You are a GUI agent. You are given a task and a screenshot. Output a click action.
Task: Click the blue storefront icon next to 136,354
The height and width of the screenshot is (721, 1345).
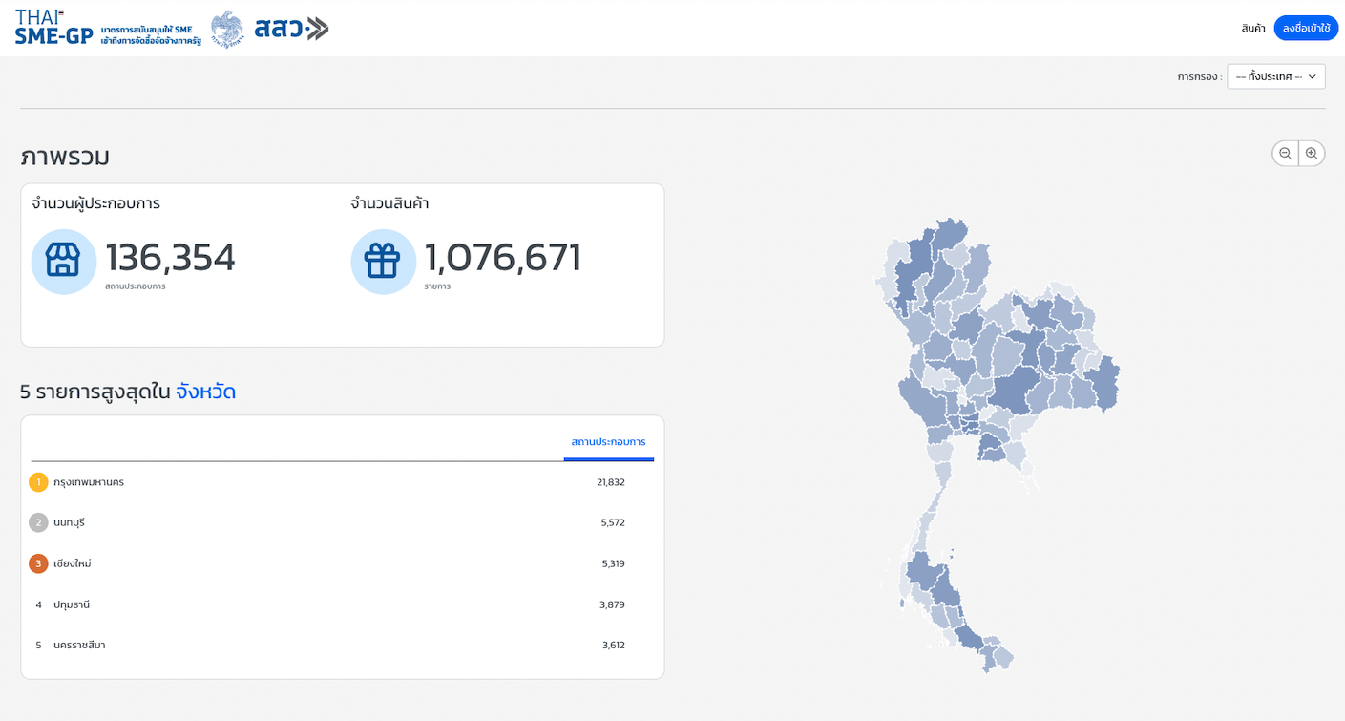[x=63, y=261]
